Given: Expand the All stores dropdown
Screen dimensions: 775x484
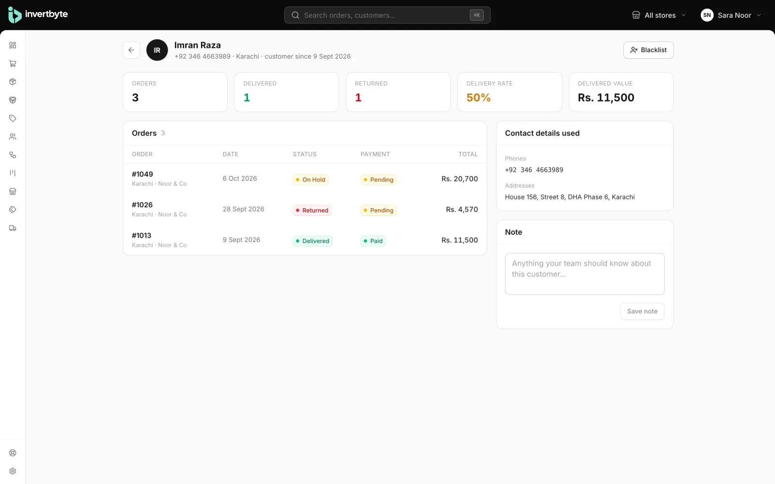Looking at the screenshot, I should click(659, 15).
